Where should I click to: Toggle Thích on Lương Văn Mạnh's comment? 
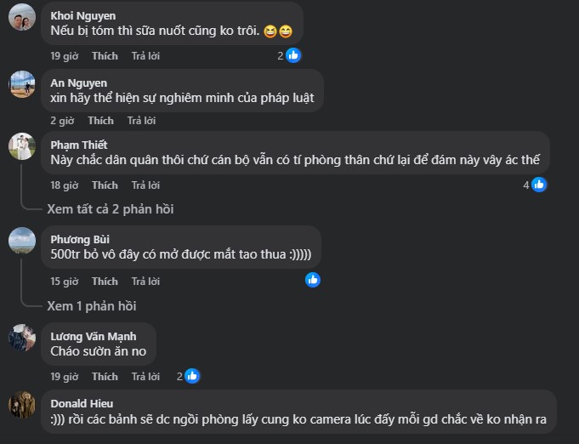tap(105, 376)
